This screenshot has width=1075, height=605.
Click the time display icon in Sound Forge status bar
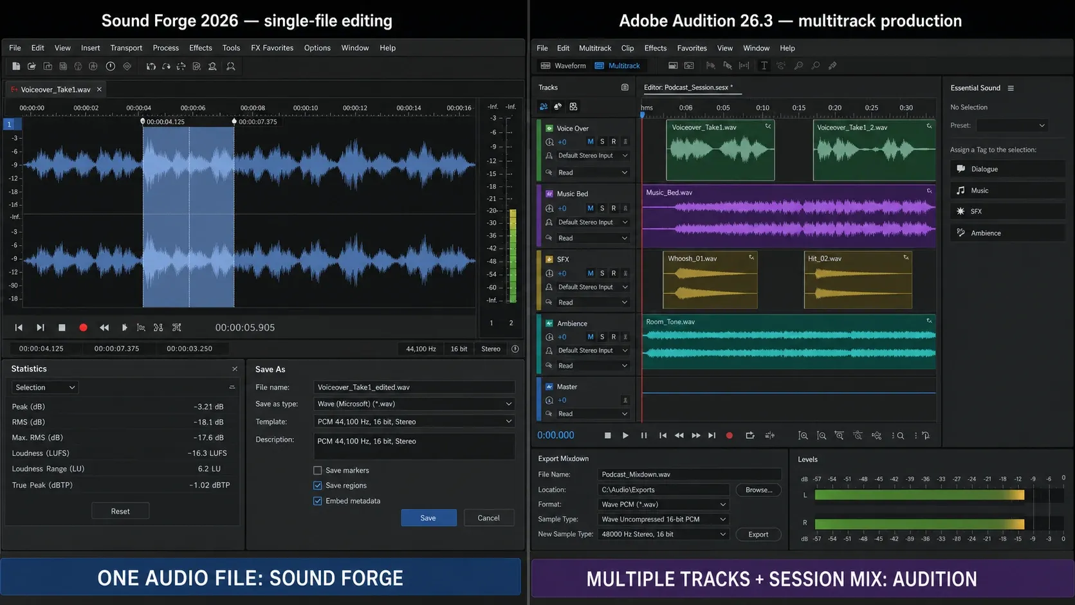pyautogui.click(x=515, y=348)
